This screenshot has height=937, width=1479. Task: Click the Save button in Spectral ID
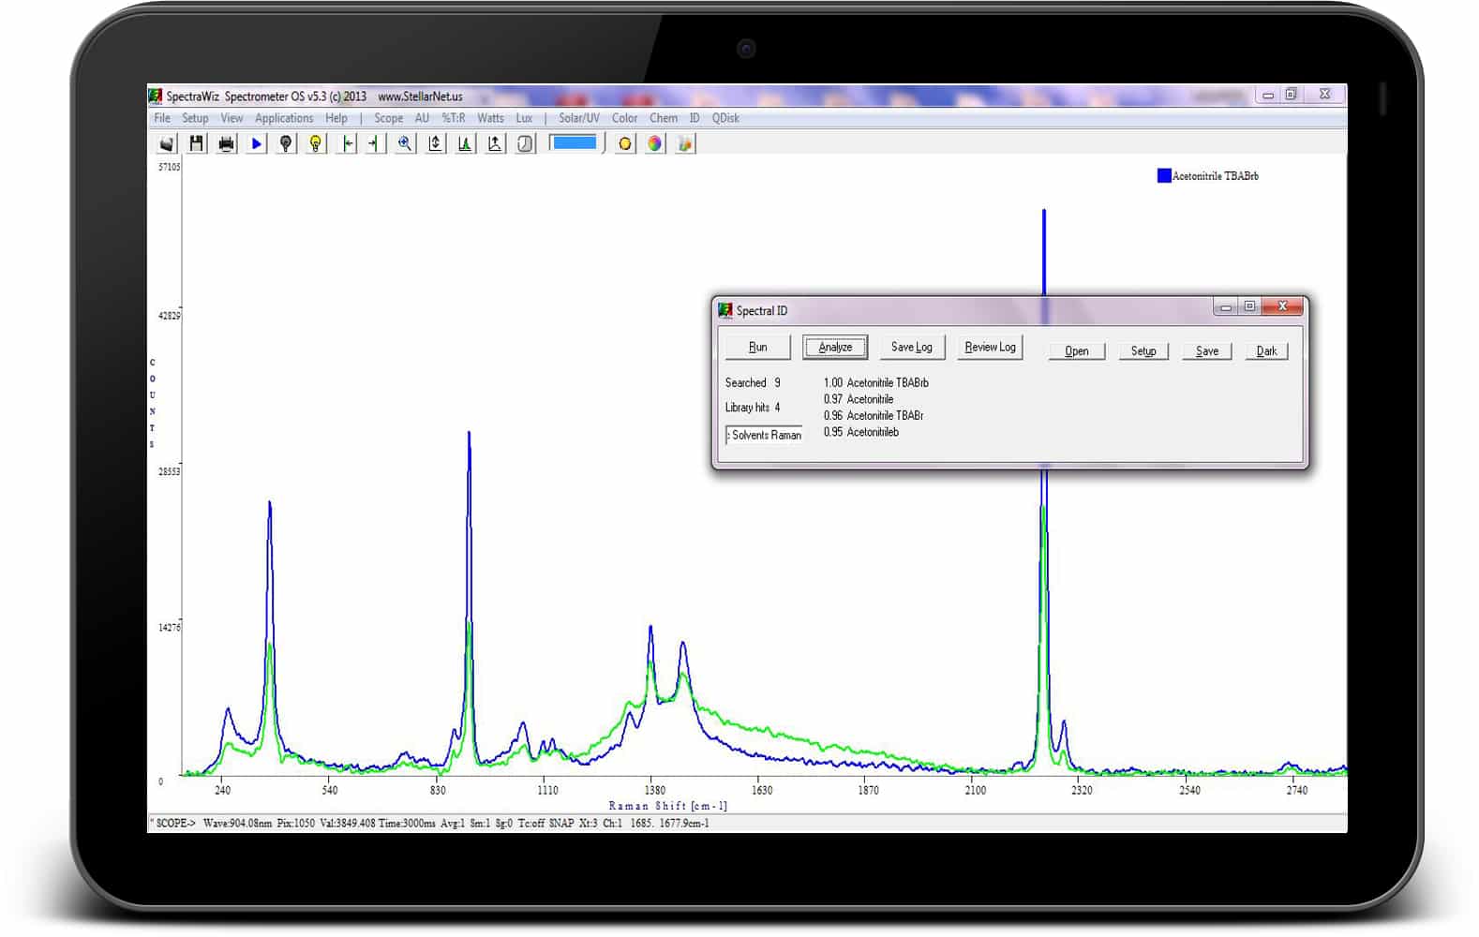coord(1207,350)
